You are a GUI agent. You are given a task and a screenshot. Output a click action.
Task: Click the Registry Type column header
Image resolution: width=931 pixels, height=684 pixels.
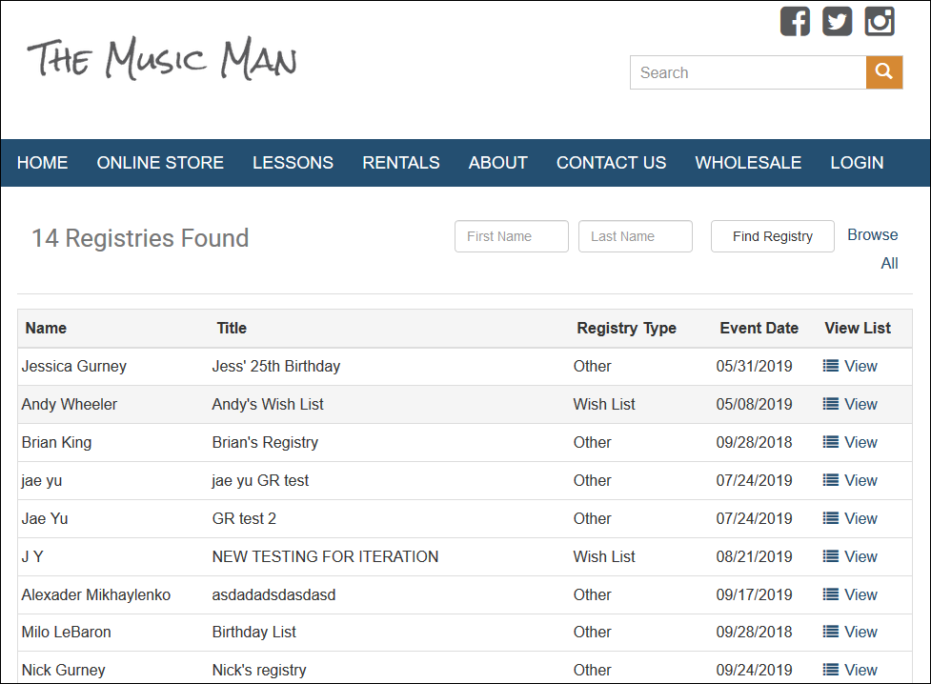click(x=626, y=328)
